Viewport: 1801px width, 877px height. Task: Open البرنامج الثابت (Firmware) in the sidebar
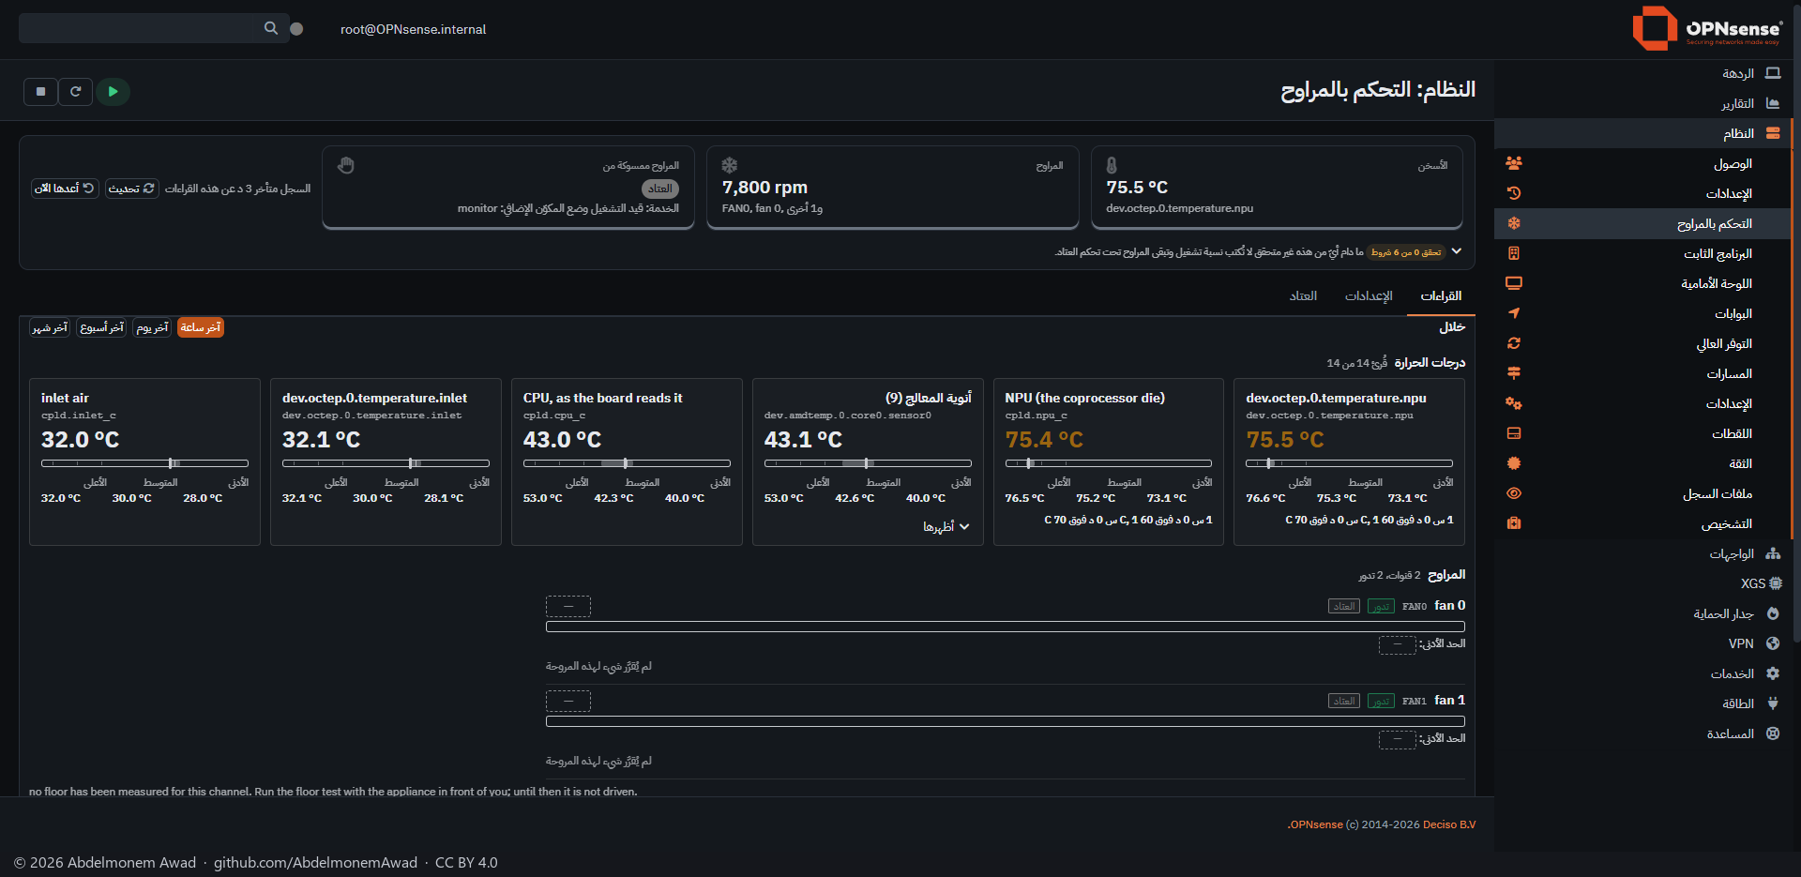point(1643,253)
